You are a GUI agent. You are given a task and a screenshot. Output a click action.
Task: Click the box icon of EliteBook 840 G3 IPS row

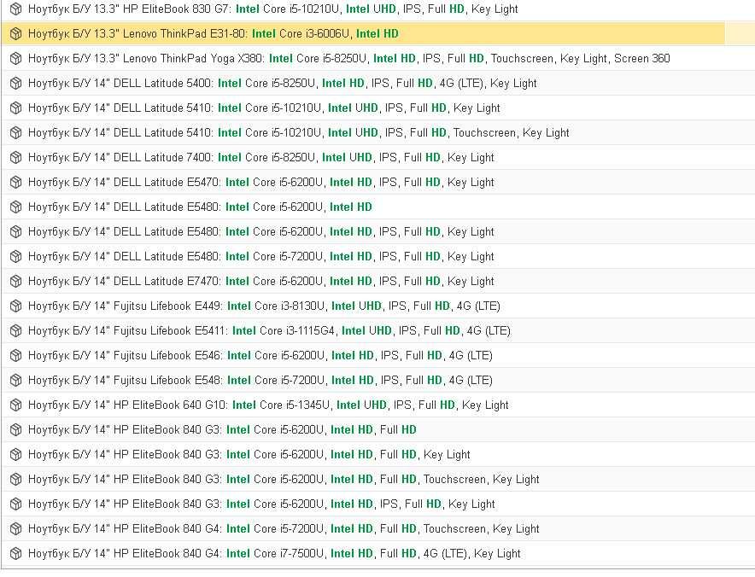16,504
